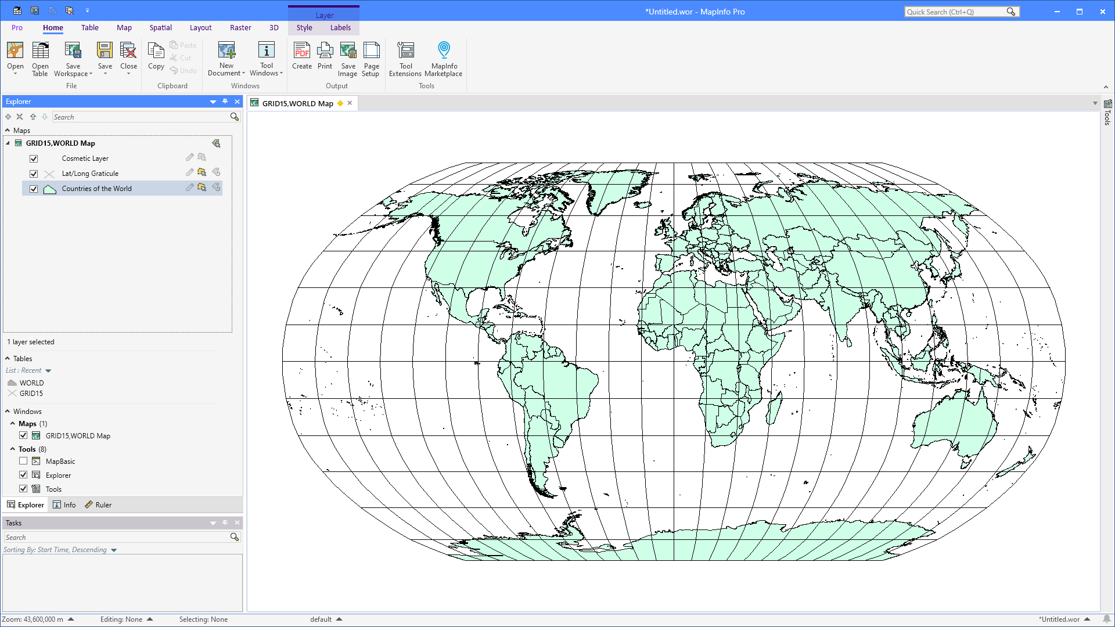
Task: Open Page Setup
Action: click(371, 58)
